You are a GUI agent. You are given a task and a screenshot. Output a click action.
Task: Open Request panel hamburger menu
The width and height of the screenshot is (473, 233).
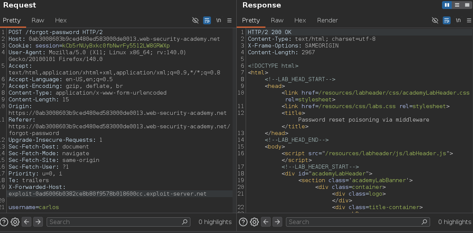point(230,20)
